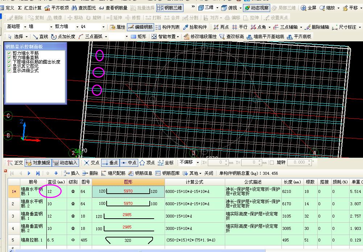
Task: Select 点角 point-angle axis tool
Action: (258, 27)
